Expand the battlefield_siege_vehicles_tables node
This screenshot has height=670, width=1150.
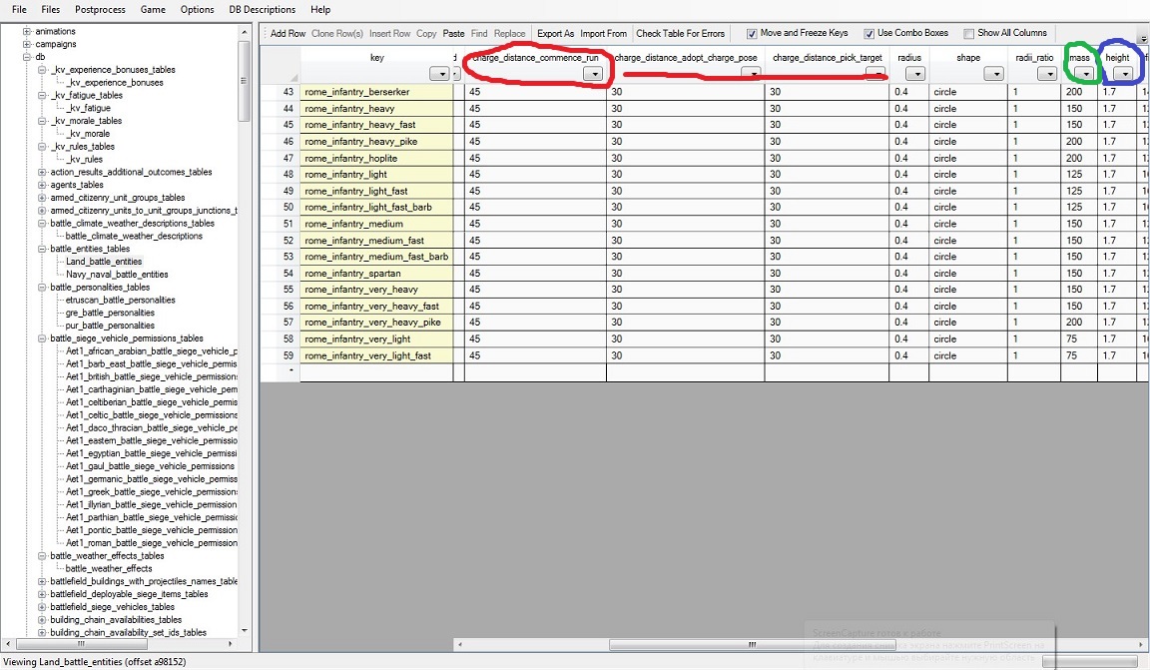(42, 607)
